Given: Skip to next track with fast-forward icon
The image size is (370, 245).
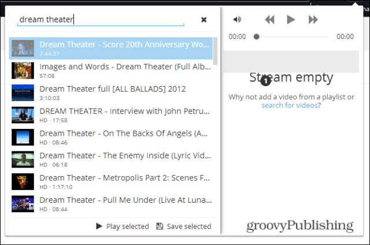Looking at the screenshot, I should pyautogui.click(x=313, y=20).
